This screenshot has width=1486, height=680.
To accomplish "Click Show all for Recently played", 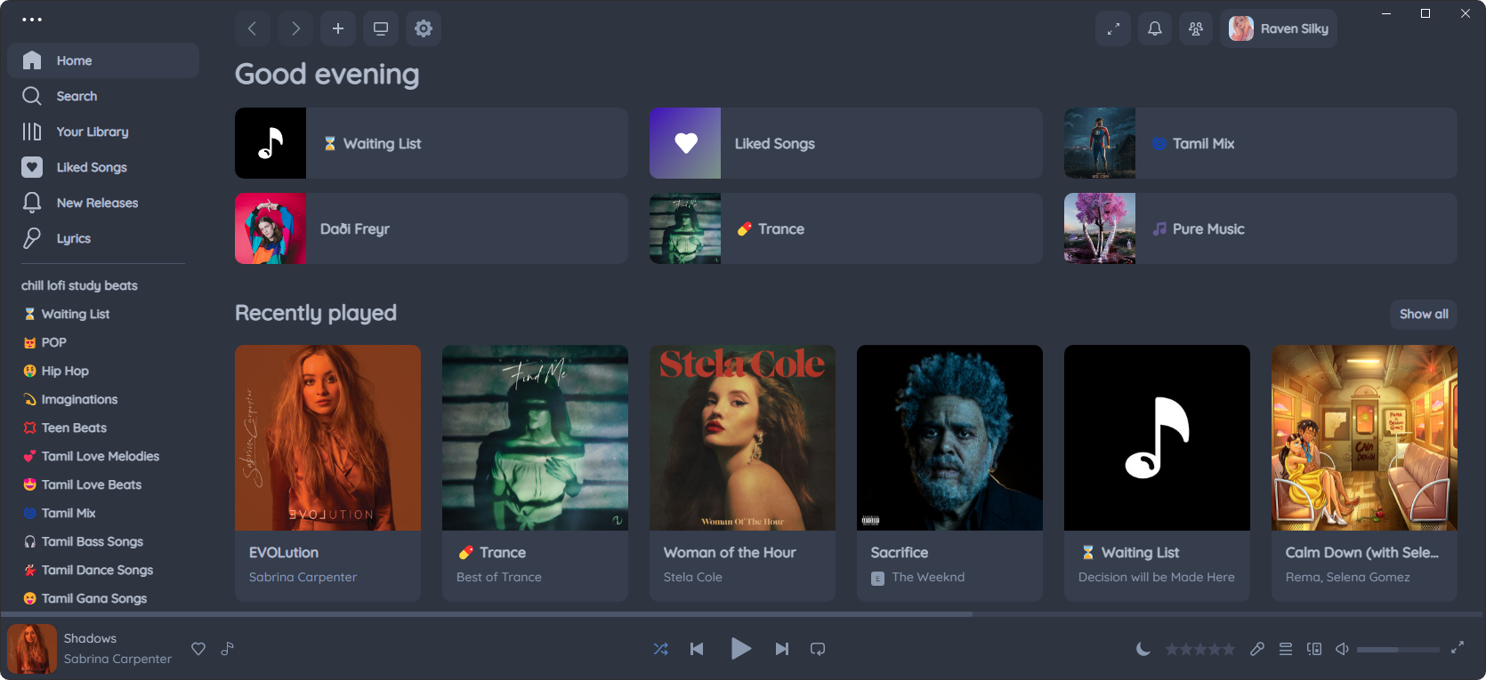I will pyautogui.click(x=1424, y=314).
